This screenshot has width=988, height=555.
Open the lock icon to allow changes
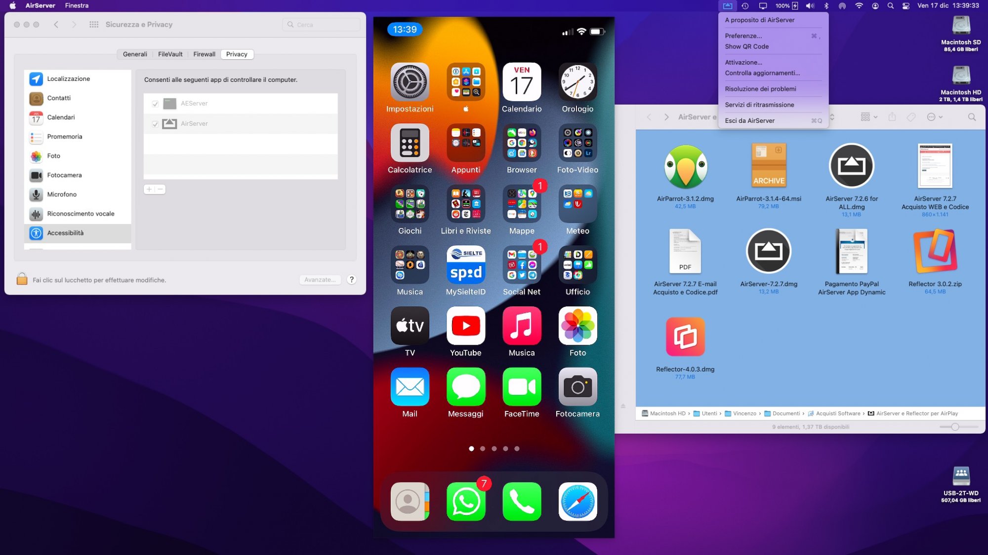[22, 279]
